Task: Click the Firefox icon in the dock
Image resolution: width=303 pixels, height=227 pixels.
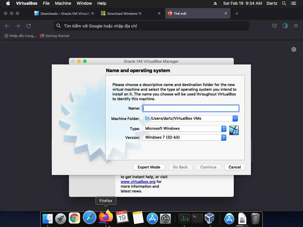Action: click(106, 217)
